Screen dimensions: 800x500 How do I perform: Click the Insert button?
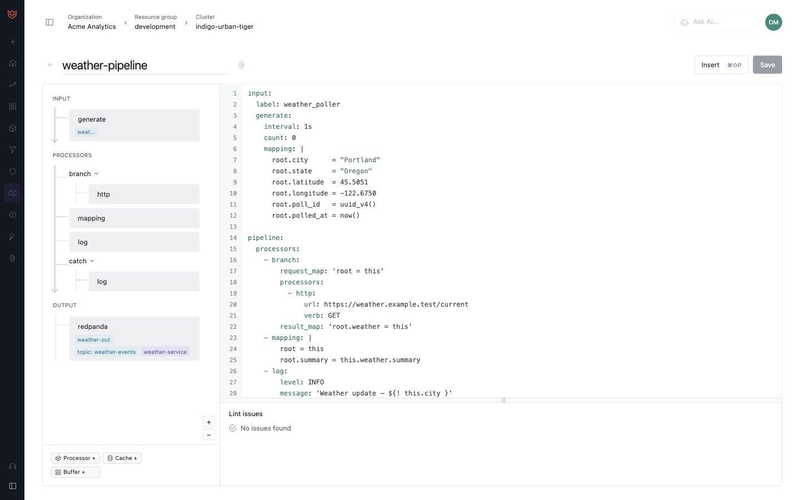click(x=721, y=65)
